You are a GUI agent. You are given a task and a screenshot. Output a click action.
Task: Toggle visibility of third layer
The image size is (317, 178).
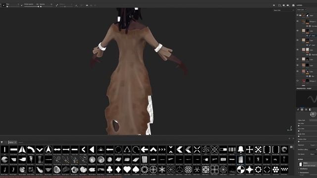pos(297,31)
